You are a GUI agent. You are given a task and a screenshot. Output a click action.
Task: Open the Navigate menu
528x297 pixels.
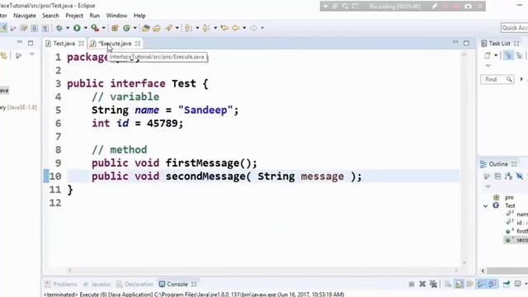25,16
